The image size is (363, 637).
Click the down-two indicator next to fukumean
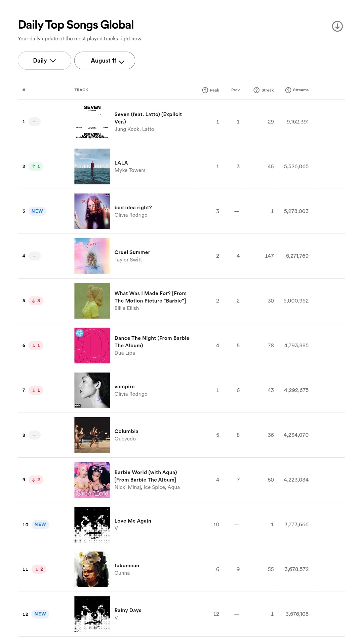click(39, 569)
